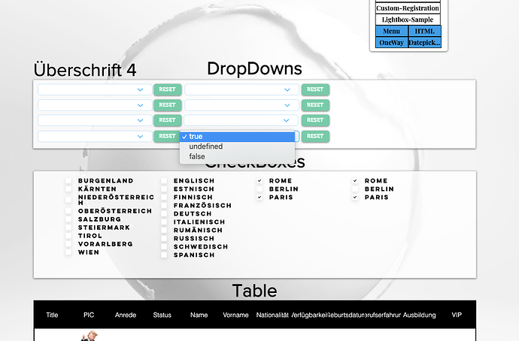Check the Finnisch checkbox
519x341 pixels.
pyautogui.click(x=164, y=198)
